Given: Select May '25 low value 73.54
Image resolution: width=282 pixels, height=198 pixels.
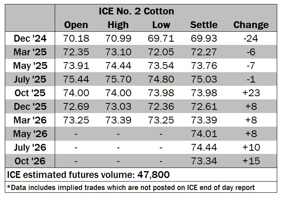Looking at the screenshot, I should tap(161, 66).
